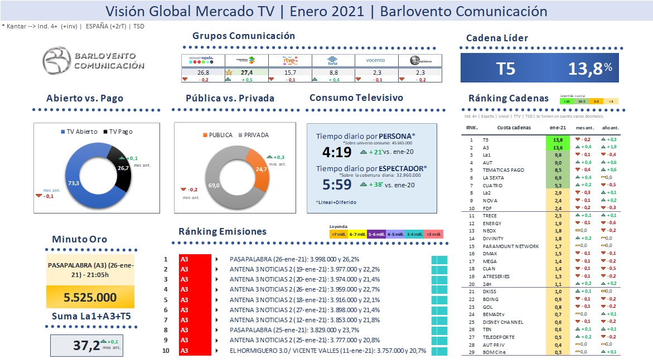Click the green up arrow beside +38' vs. ene-20

(x=364, y=185)
